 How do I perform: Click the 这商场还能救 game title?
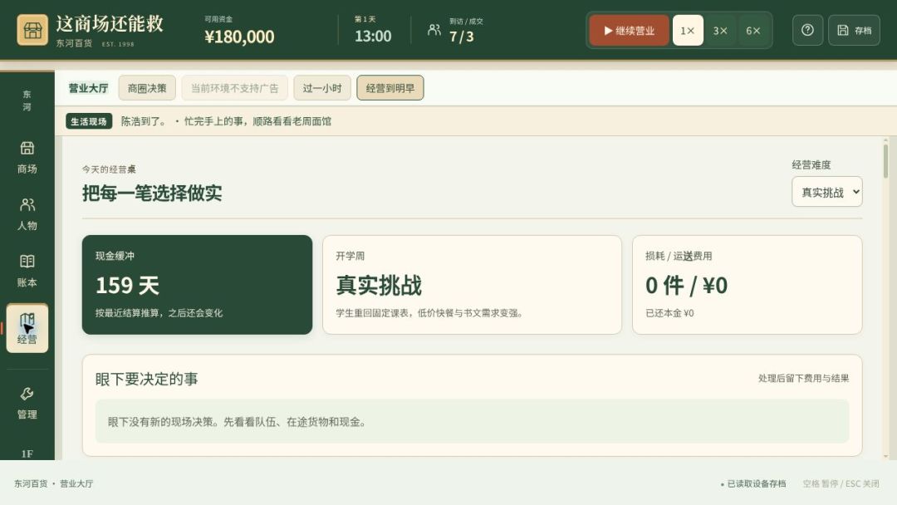click(110, 24)
